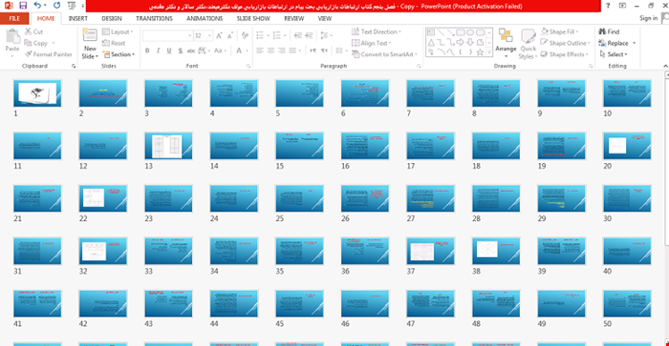Click the Reset slide button
The image size is (669, 346).
(x=114, y=43)
